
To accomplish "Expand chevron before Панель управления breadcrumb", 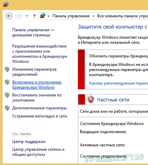I will (49, 16).
